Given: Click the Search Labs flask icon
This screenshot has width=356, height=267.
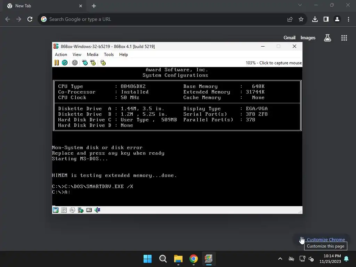Looking at the screenshot, I should 327,38.
